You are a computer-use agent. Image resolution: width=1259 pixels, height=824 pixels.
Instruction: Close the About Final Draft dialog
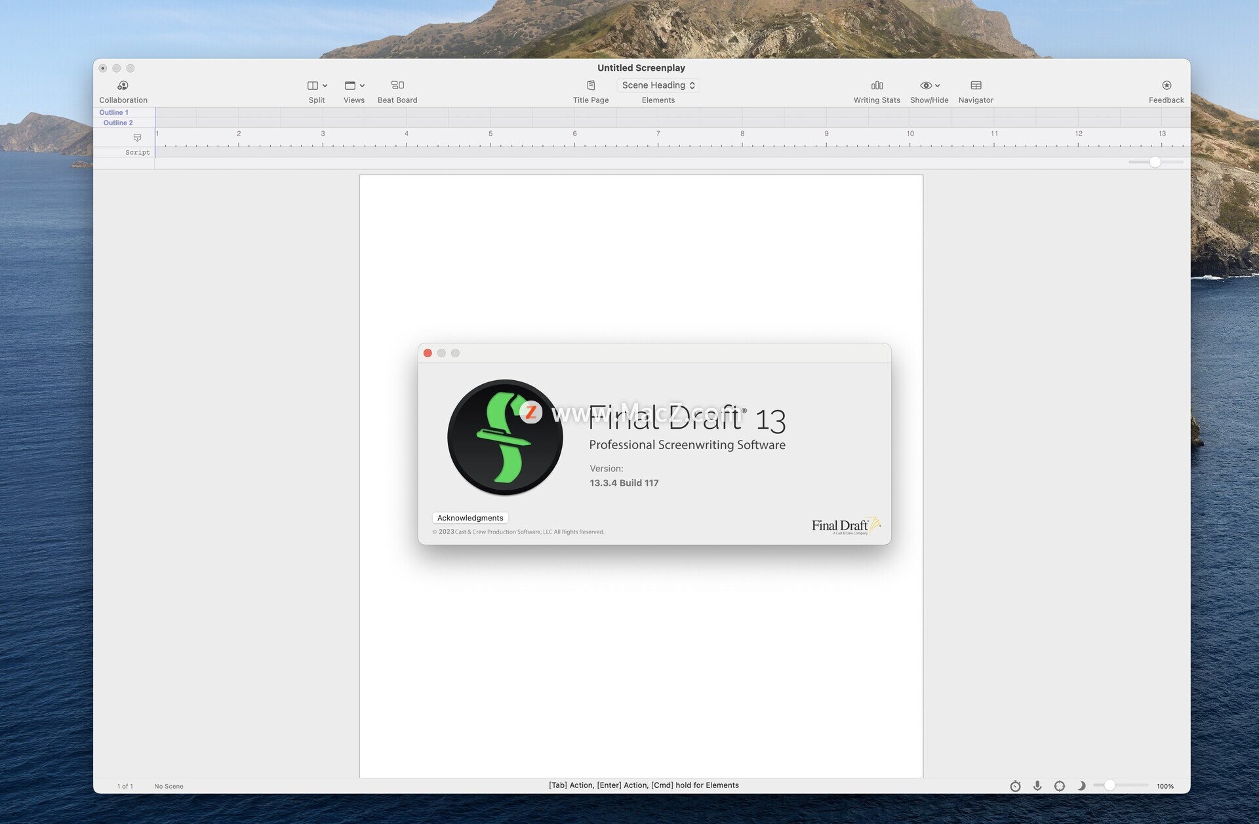coord(428,353)
